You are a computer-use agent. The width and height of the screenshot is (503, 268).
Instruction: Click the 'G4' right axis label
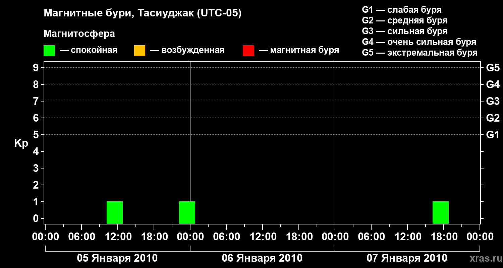493,84
